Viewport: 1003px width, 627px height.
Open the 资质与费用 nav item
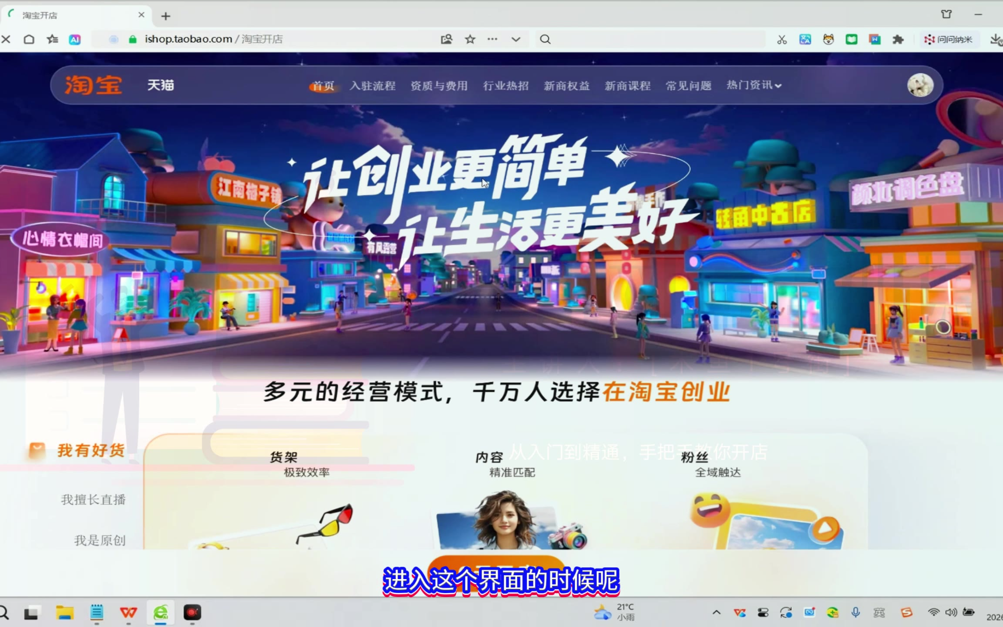[439, 86]
